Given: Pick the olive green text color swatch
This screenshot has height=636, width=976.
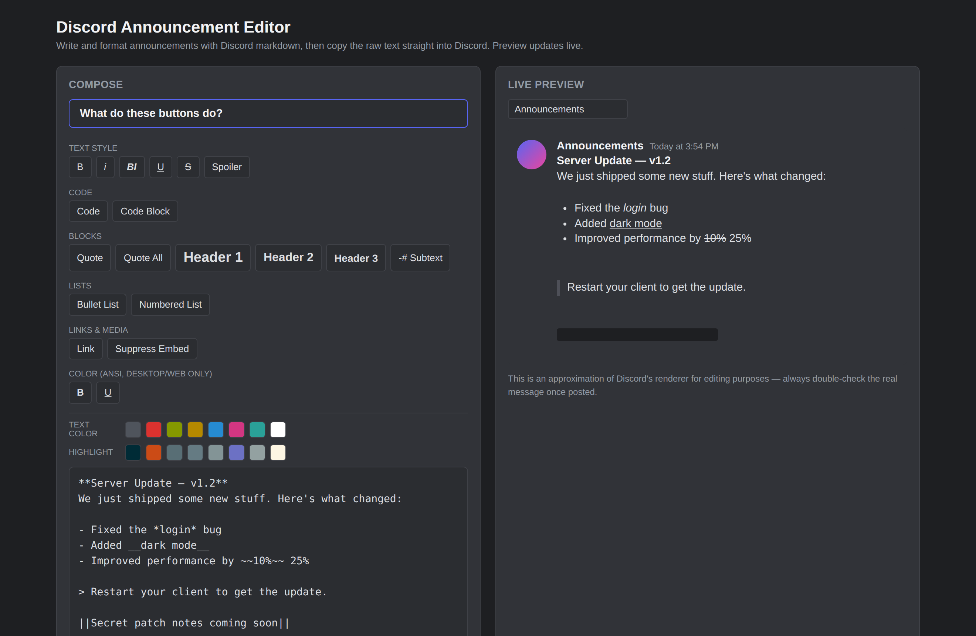Looking at the screenshot, I should pos(174,429).
